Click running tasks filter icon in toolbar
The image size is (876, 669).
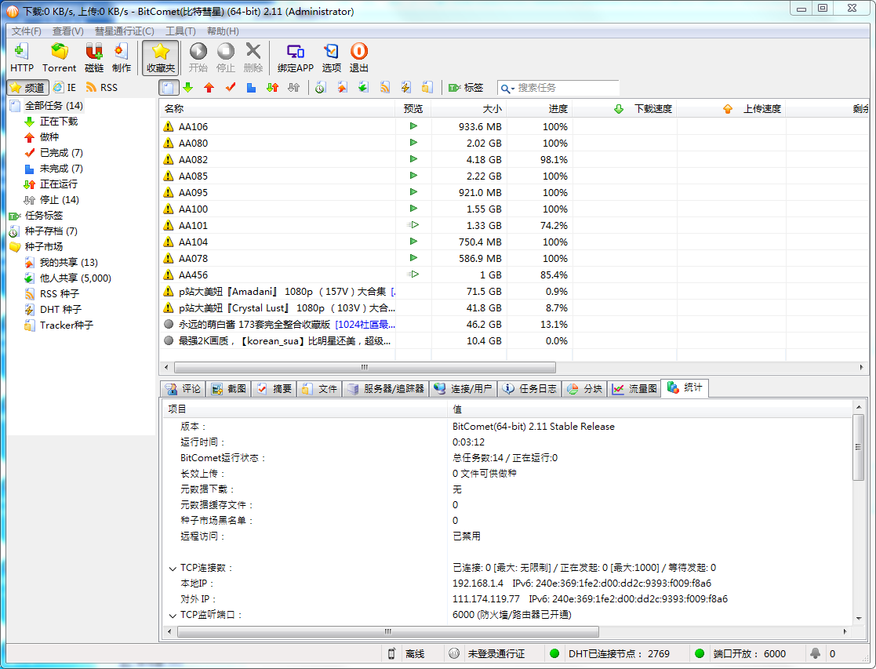[x=273, y=87]
